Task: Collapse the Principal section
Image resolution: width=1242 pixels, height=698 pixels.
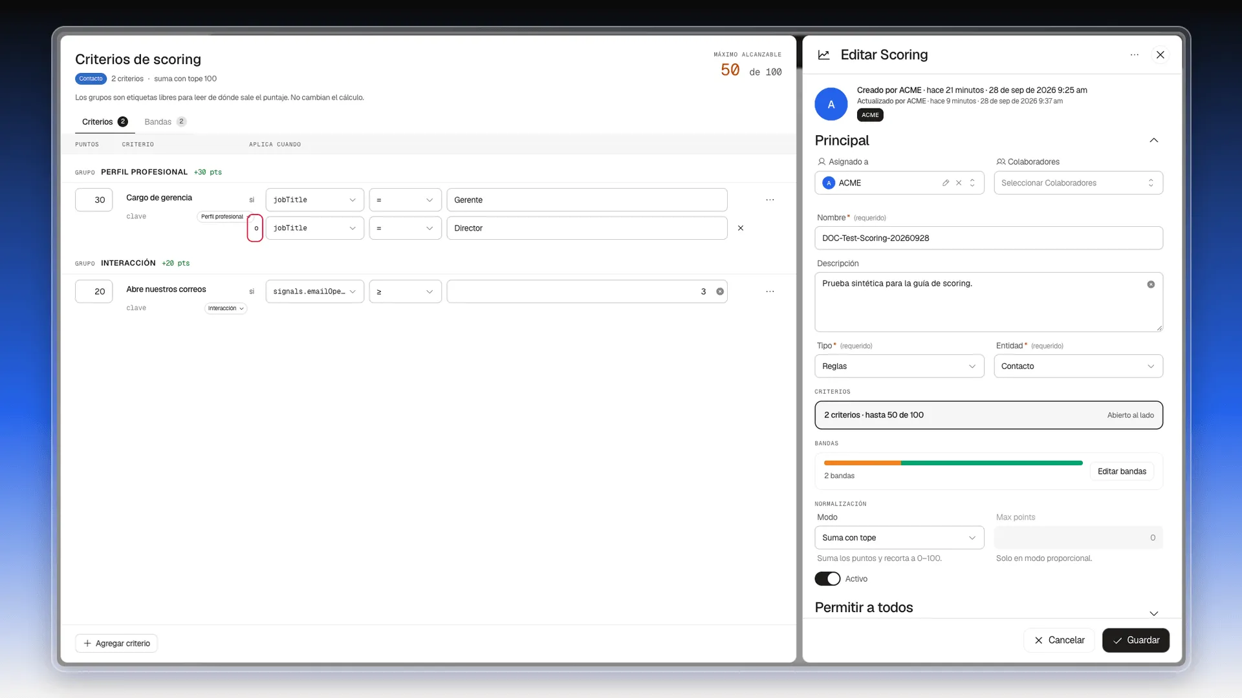Action: 1154,140
